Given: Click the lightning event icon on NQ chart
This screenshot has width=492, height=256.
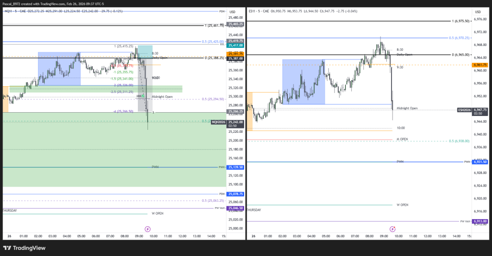Looking at the screenshot, I should [148, 229].
